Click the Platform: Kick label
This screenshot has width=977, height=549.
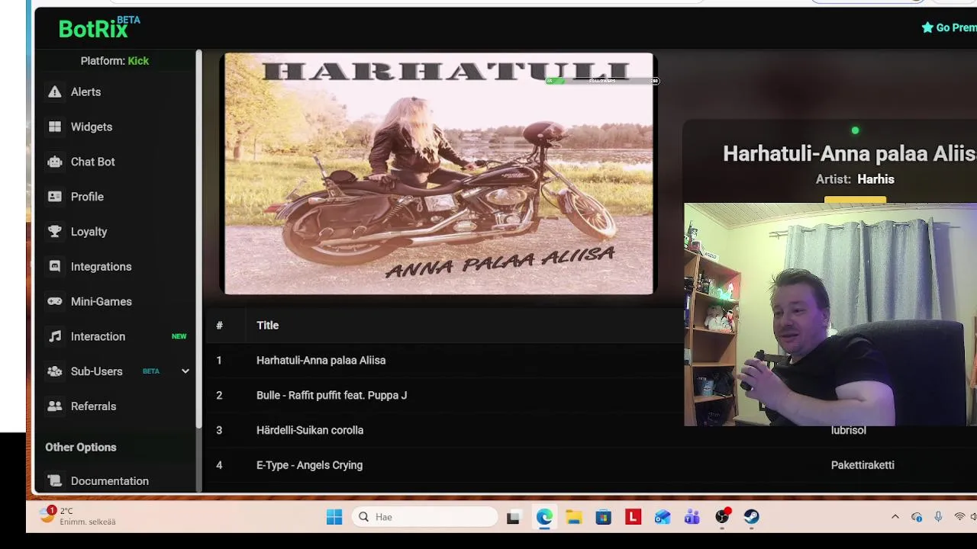point(114,61)
